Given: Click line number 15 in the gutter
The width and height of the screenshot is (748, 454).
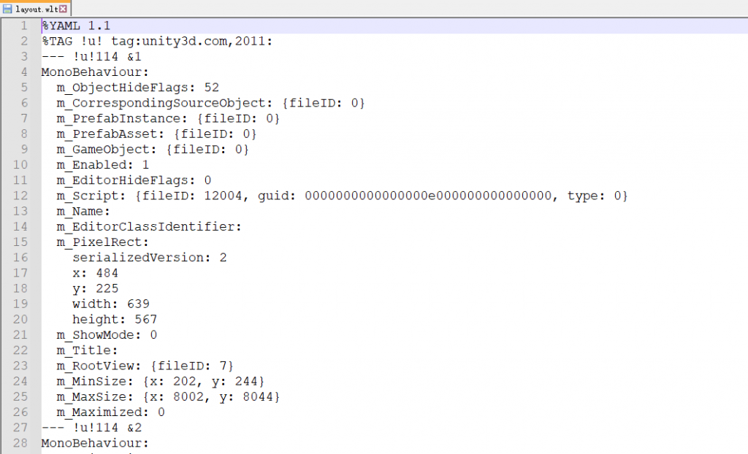Looking at the screenshot, I should click(x=21, y=242).
